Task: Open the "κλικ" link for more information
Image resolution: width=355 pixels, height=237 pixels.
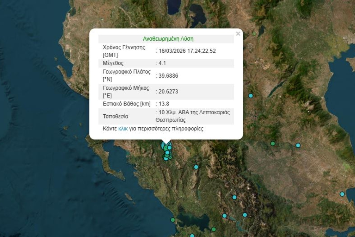Action: point(123,129)
